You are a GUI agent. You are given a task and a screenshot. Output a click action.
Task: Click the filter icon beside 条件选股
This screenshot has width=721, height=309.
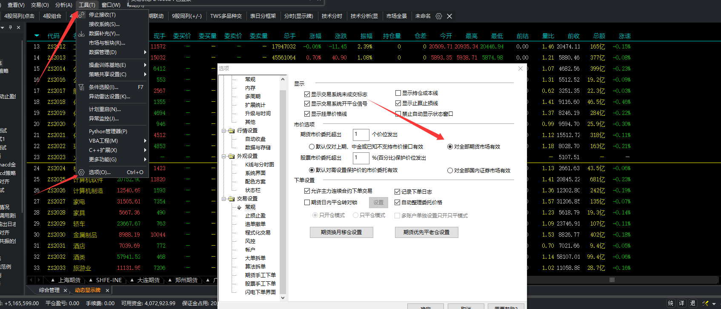(81, 87)
